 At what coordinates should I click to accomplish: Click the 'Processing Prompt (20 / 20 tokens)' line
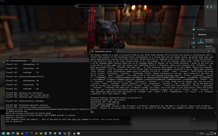[108, 100]
